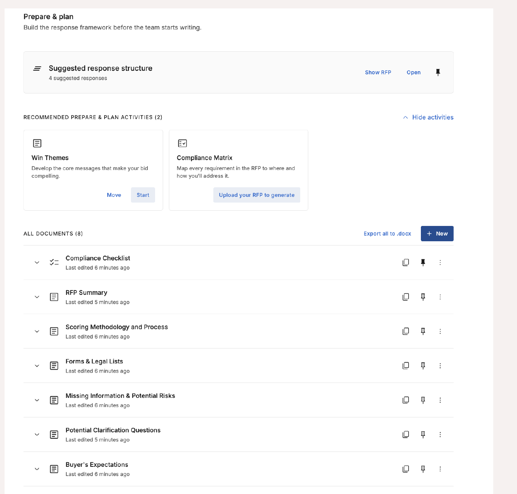The height and width of the screenshot is (494, 517).
Task: Copy the Potential Clarification Questions document
Action: point(406,434)
